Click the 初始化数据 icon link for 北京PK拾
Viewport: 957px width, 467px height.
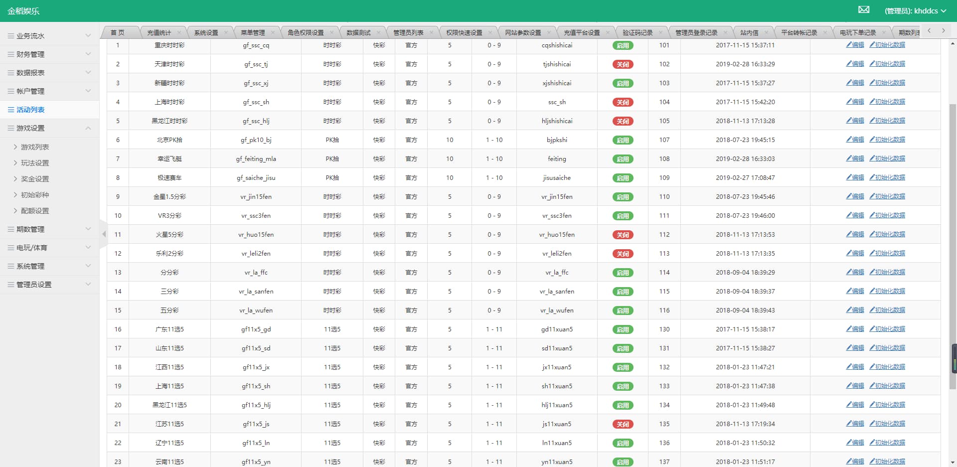887,140
